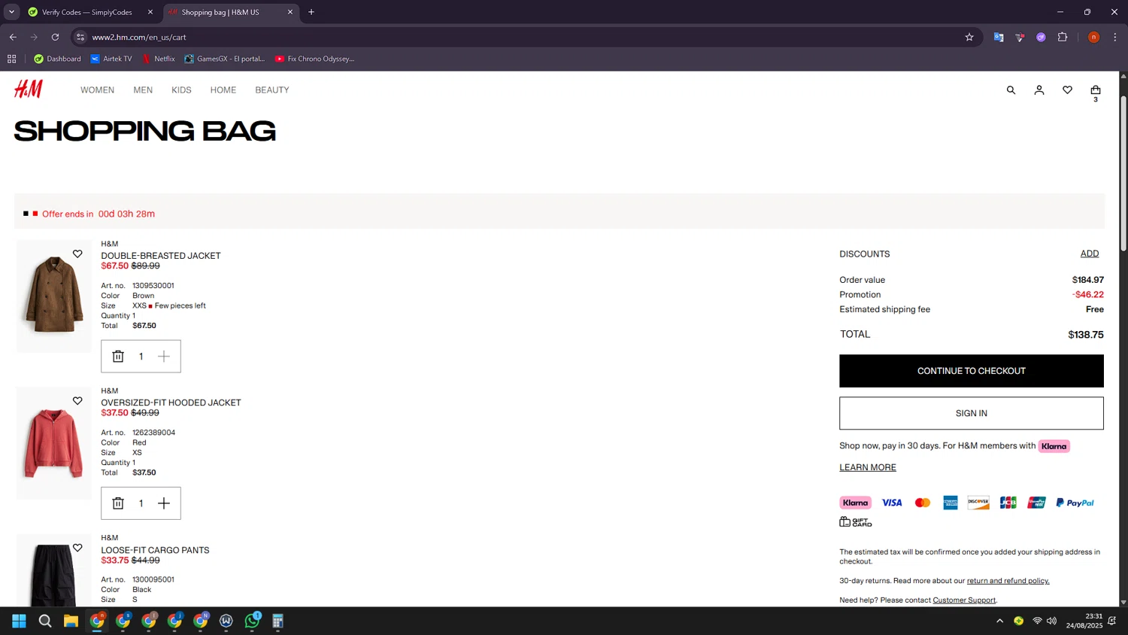1128x635 pixels.
Task: Add a discount code via ADD link
Action: tap(1090, 254)
